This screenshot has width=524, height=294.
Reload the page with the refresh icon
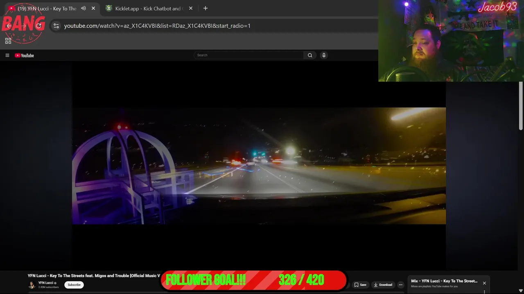(39, 26)
